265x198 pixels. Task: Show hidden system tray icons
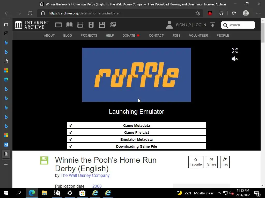[x=219, y=193]
